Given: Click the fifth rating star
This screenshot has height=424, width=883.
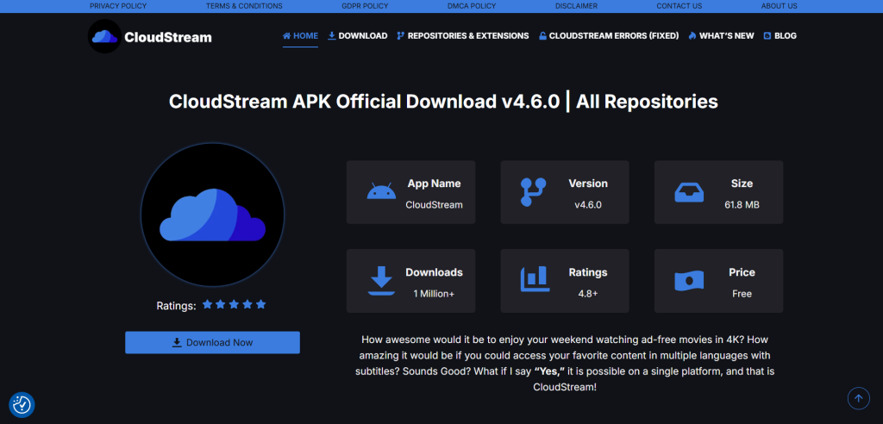Looking at the screenshot, I should point(260,304).
